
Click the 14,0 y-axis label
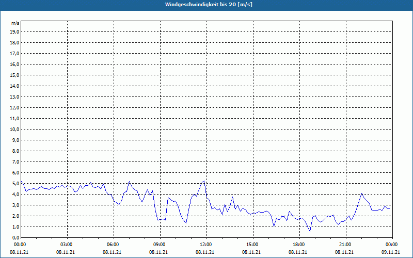click(14, 86)
